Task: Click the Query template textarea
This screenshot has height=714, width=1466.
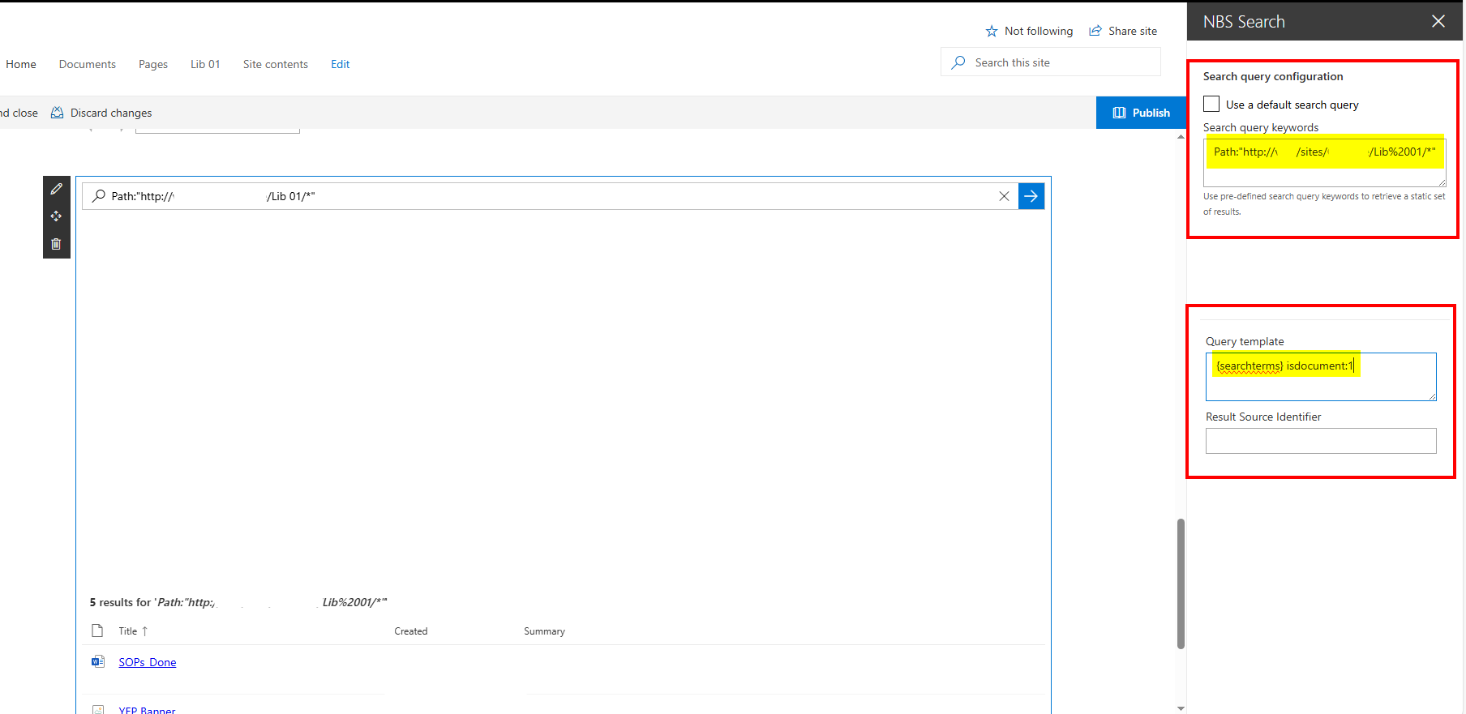Action: (1321, 377)
